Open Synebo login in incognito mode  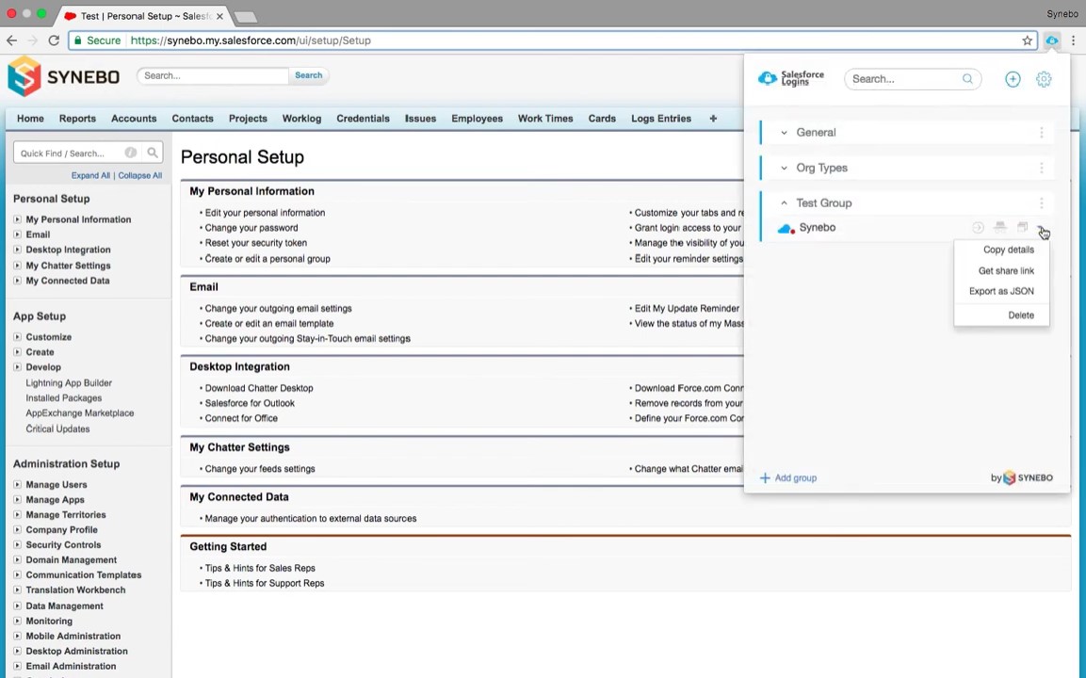click(x=1000, y=227)
